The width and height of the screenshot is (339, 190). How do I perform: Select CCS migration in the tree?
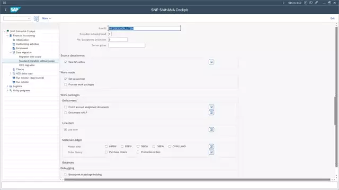pyautogui.click(x=27, y=65)
